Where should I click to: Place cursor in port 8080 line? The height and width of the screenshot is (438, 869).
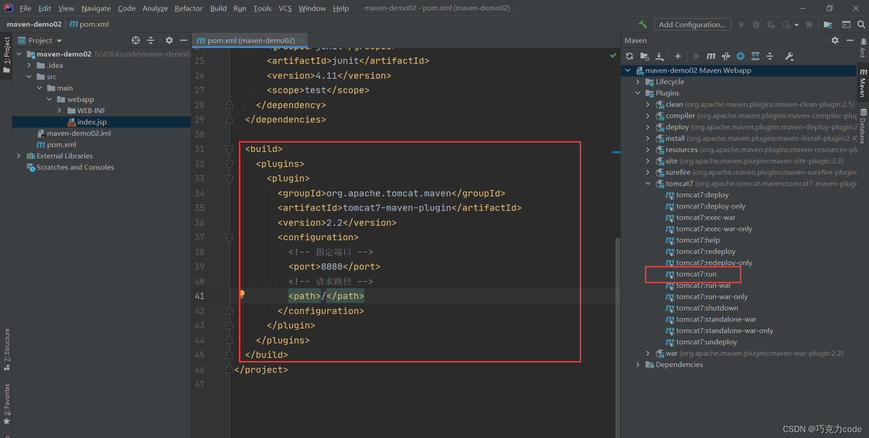pyautogui.click(x=334, y=267)
